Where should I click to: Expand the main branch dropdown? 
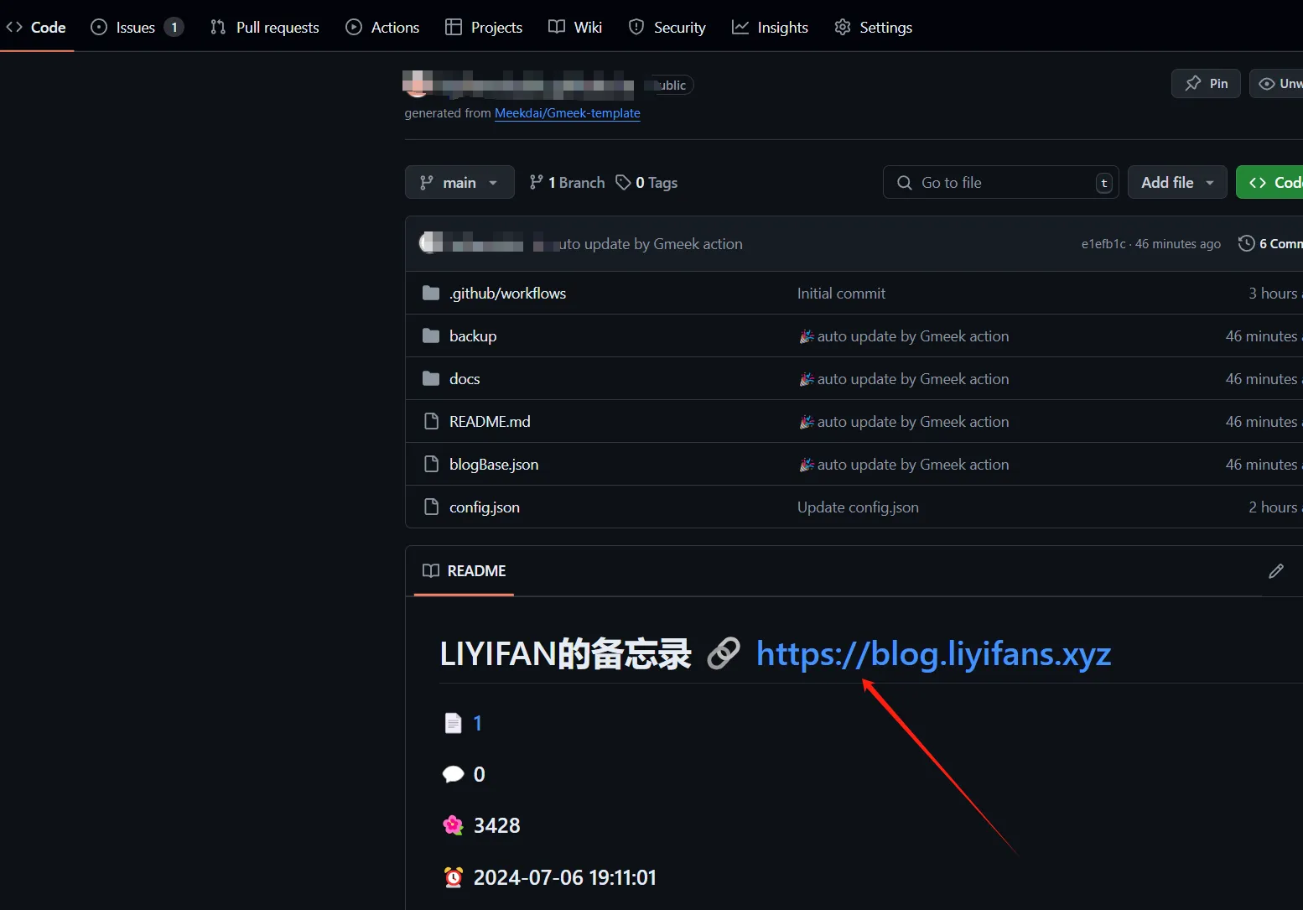(459, 183)
